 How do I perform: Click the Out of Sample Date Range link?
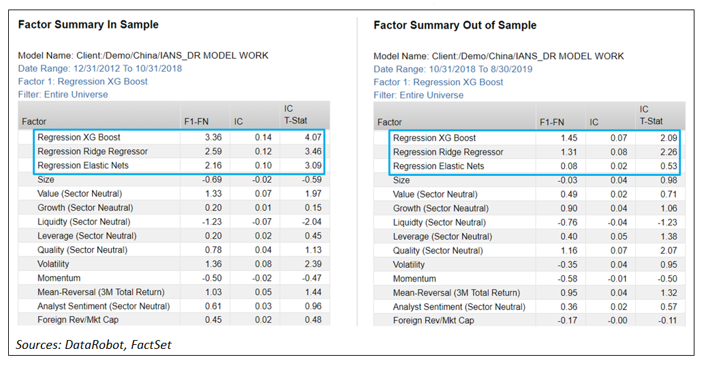tap(453, 69)
